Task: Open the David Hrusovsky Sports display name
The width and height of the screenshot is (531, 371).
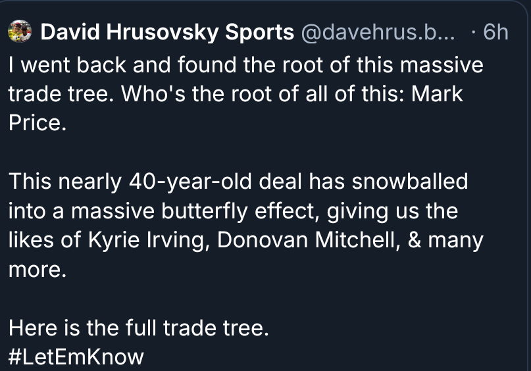Action: pos(167,32)
